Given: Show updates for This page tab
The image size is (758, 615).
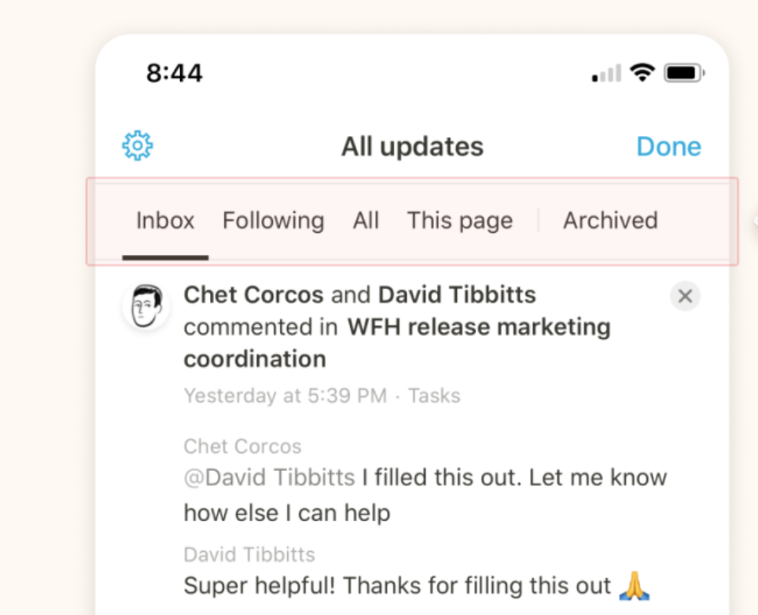Looking at the screenshot, I should pyautogui.click(x=459, y=220).
